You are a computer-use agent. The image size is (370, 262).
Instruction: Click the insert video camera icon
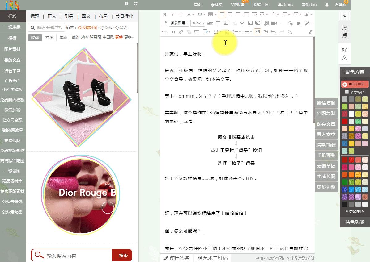point(274,23)
